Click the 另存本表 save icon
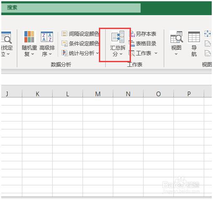The width and height of the screenshot is (213, 200). 132,34
